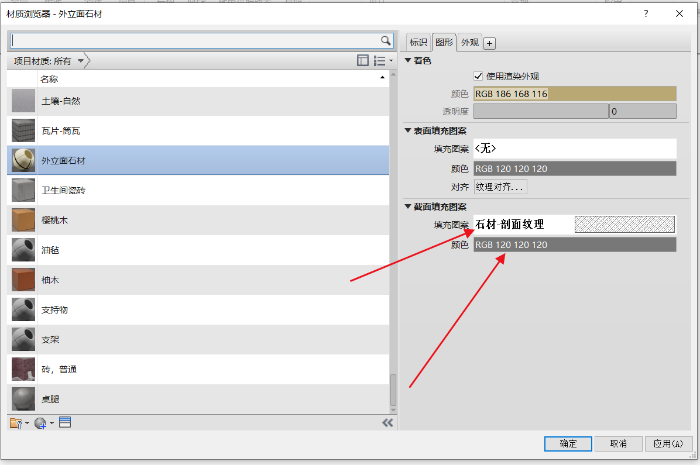Open the list view options icon
The image size is (700, 465).
(x=382, y=60)
